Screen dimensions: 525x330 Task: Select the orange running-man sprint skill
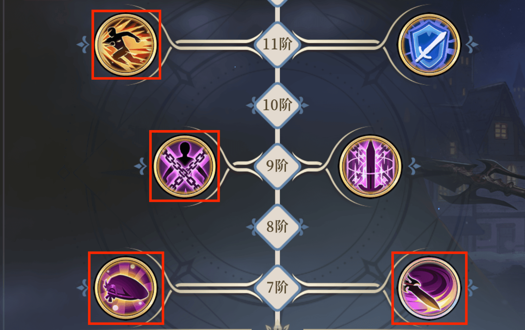[126, 45]
